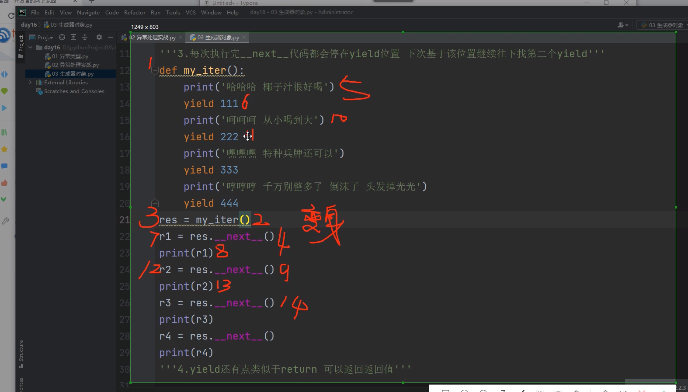
Task: Click yield 222 on line 16
Action: tap(211, 137)
